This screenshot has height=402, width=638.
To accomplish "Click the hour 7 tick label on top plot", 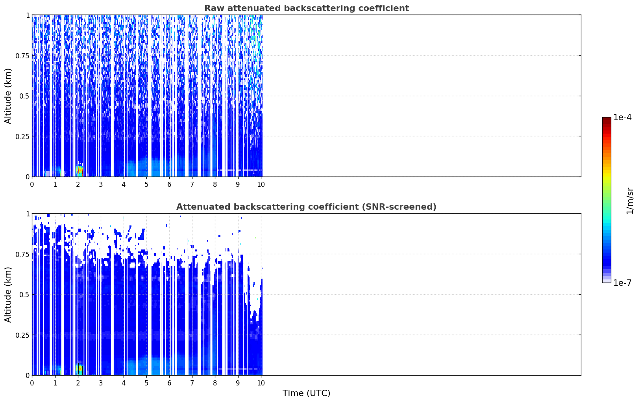I will click(192, 184).
